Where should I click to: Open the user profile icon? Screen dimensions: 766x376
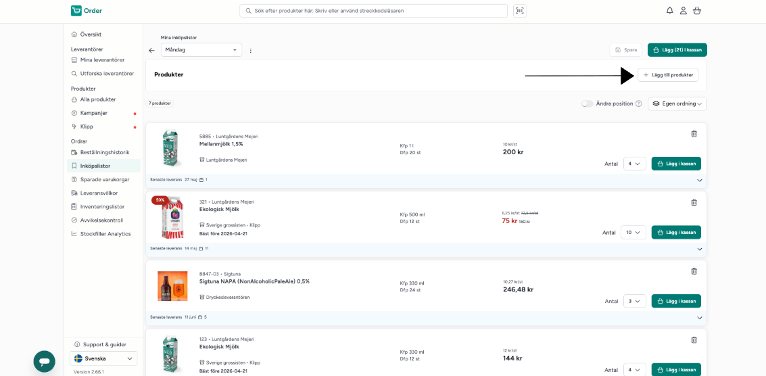click(x=684, y=11)
